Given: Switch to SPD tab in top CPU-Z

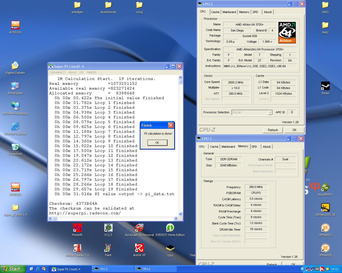Looking at the screenshot, I should point(255,12).
